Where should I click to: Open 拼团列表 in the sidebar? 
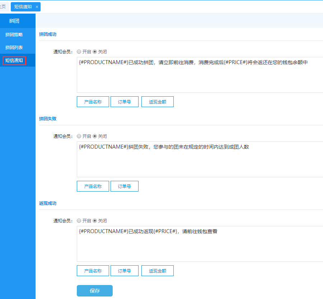[14, 48]
